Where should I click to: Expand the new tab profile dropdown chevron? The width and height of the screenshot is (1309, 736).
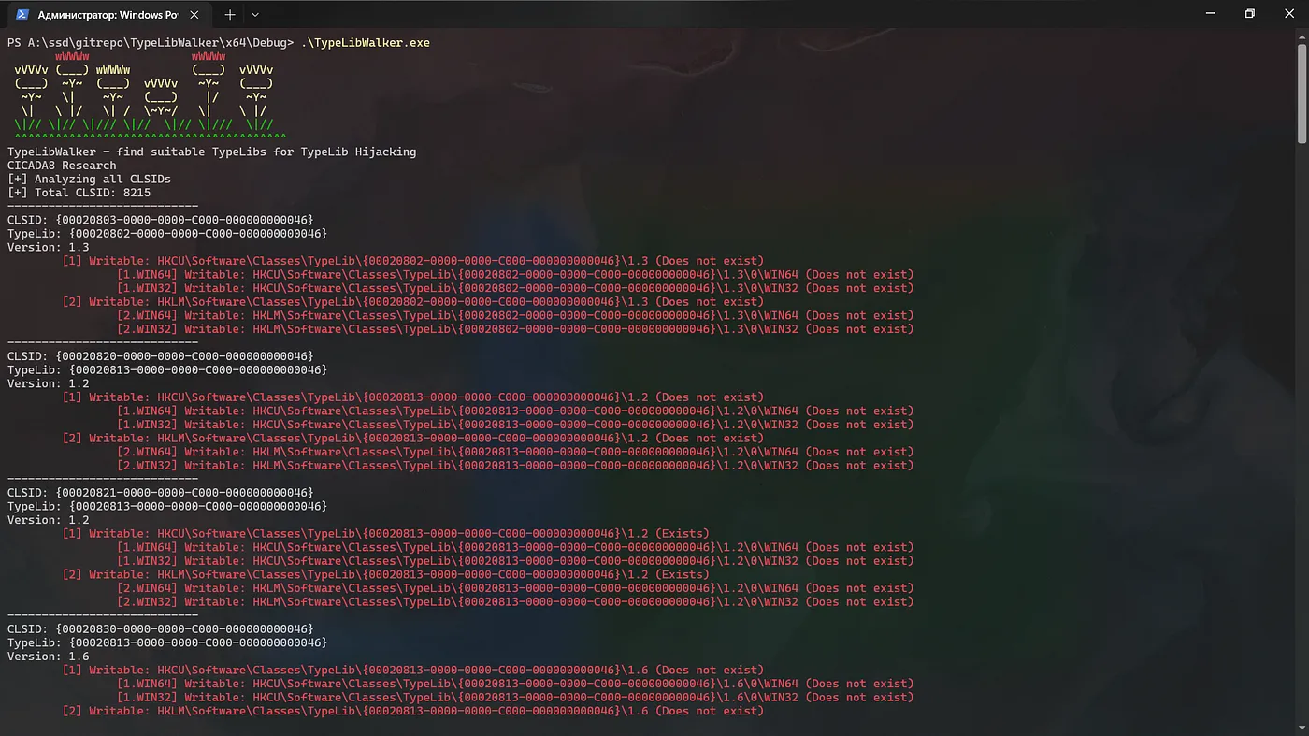[x=255, y=15]
